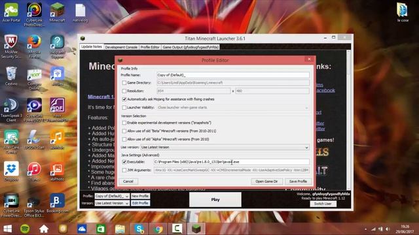Viewport: 419px width, 235px height.
Task: Select the nativelog file on desktop
Action: [80, 12]
